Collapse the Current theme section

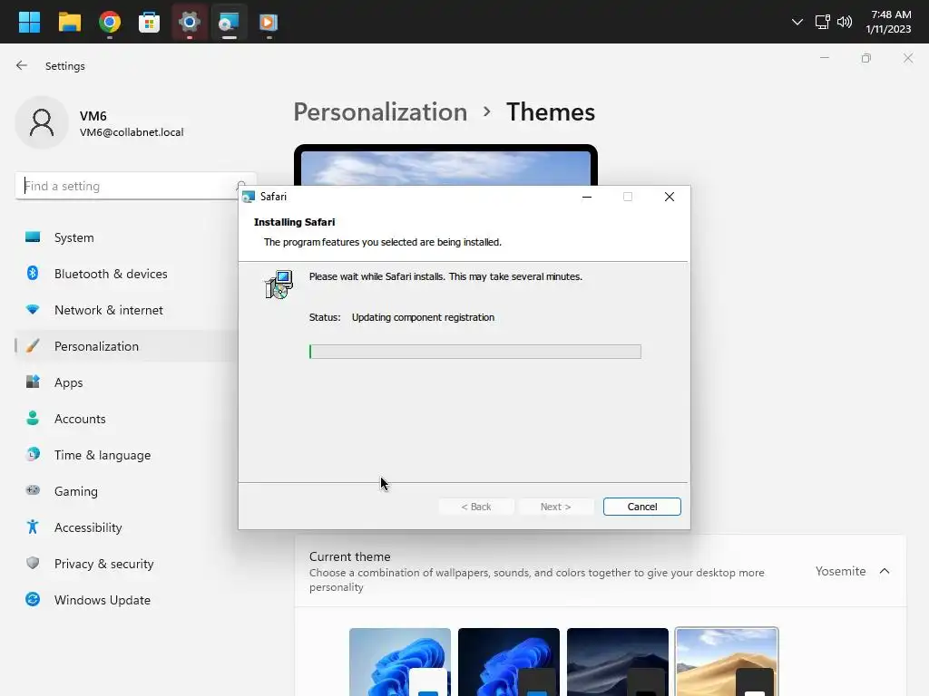(x=884, y=571)
